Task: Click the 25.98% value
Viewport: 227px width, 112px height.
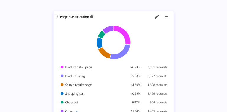Action: 135,76
